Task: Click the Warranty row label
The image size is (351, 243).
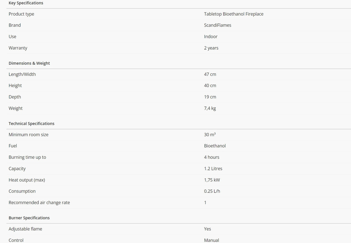Action: 18,48
